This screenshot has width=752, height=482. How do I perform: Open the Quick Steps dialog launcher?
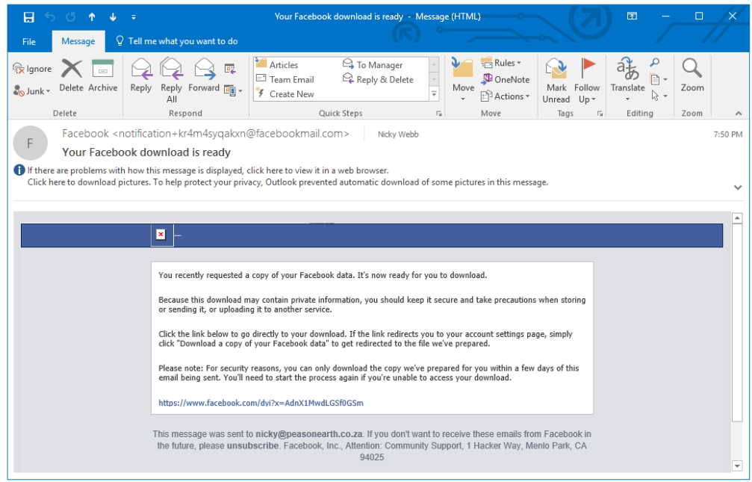pyautogui.click(x=438, y=114)
